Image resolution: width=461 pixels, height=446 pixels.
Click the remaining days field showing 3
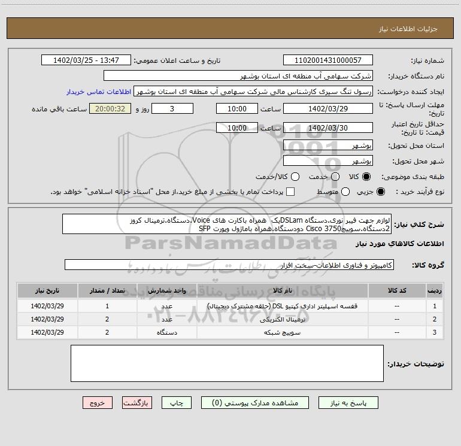pos(172,109)
